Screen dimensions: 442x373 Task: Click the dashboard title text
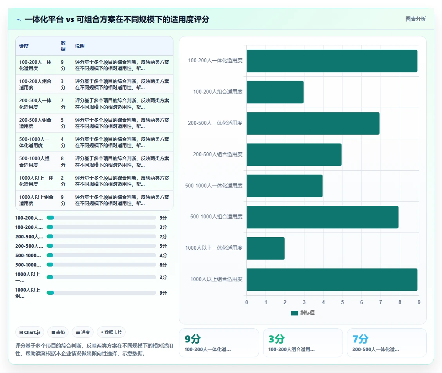click(x=117, y=20)
